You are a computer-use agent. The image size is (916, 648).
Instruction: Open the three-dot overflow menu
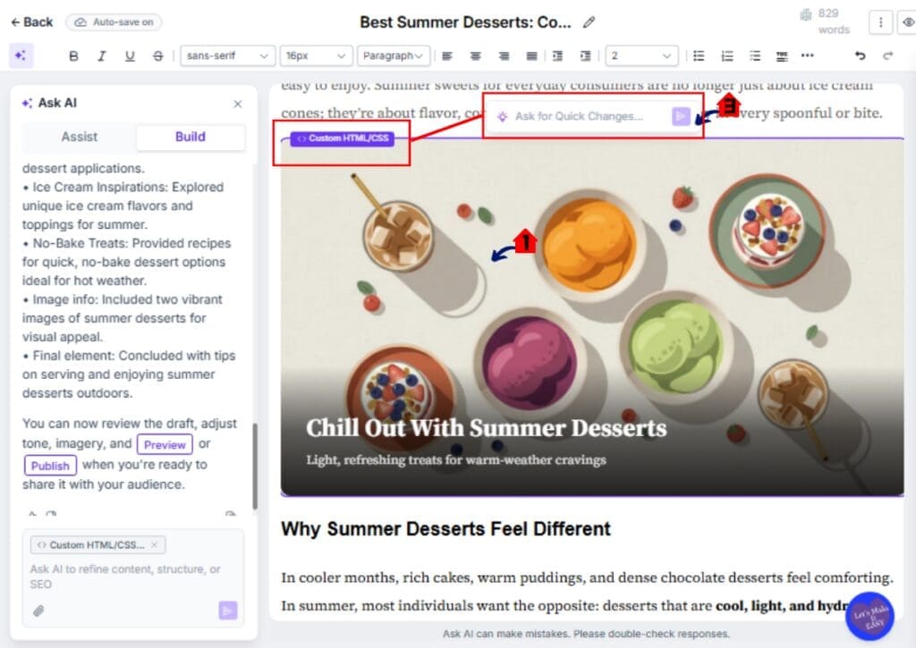tap(808, 55)
